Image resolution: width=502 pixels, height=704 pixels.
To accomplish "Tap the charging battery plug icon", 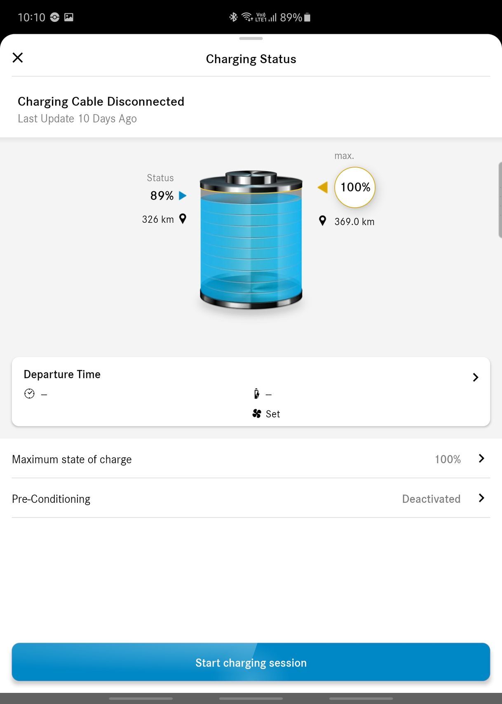I will point(256,394).
